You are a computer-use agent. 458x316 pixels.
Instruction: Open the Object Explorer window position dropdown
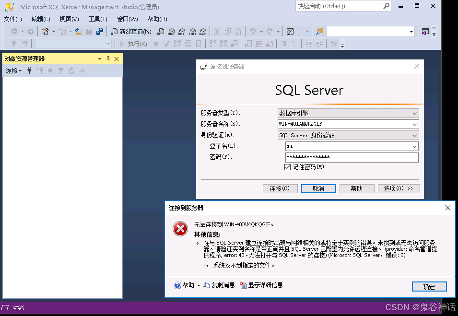coord(100,59)
